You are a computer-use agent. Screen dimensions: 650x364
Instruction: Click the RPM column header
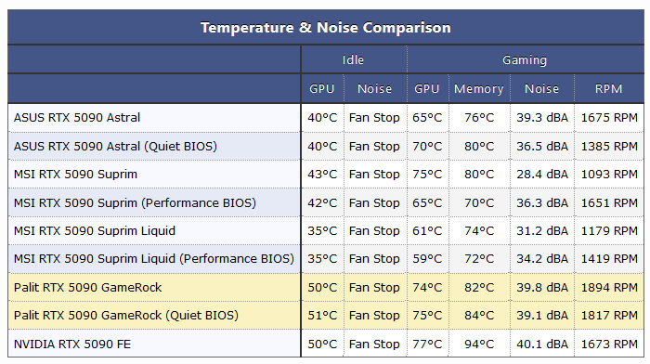pos(608,89)
